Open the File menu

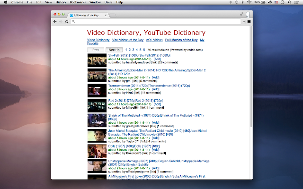(x=29, y=2)
